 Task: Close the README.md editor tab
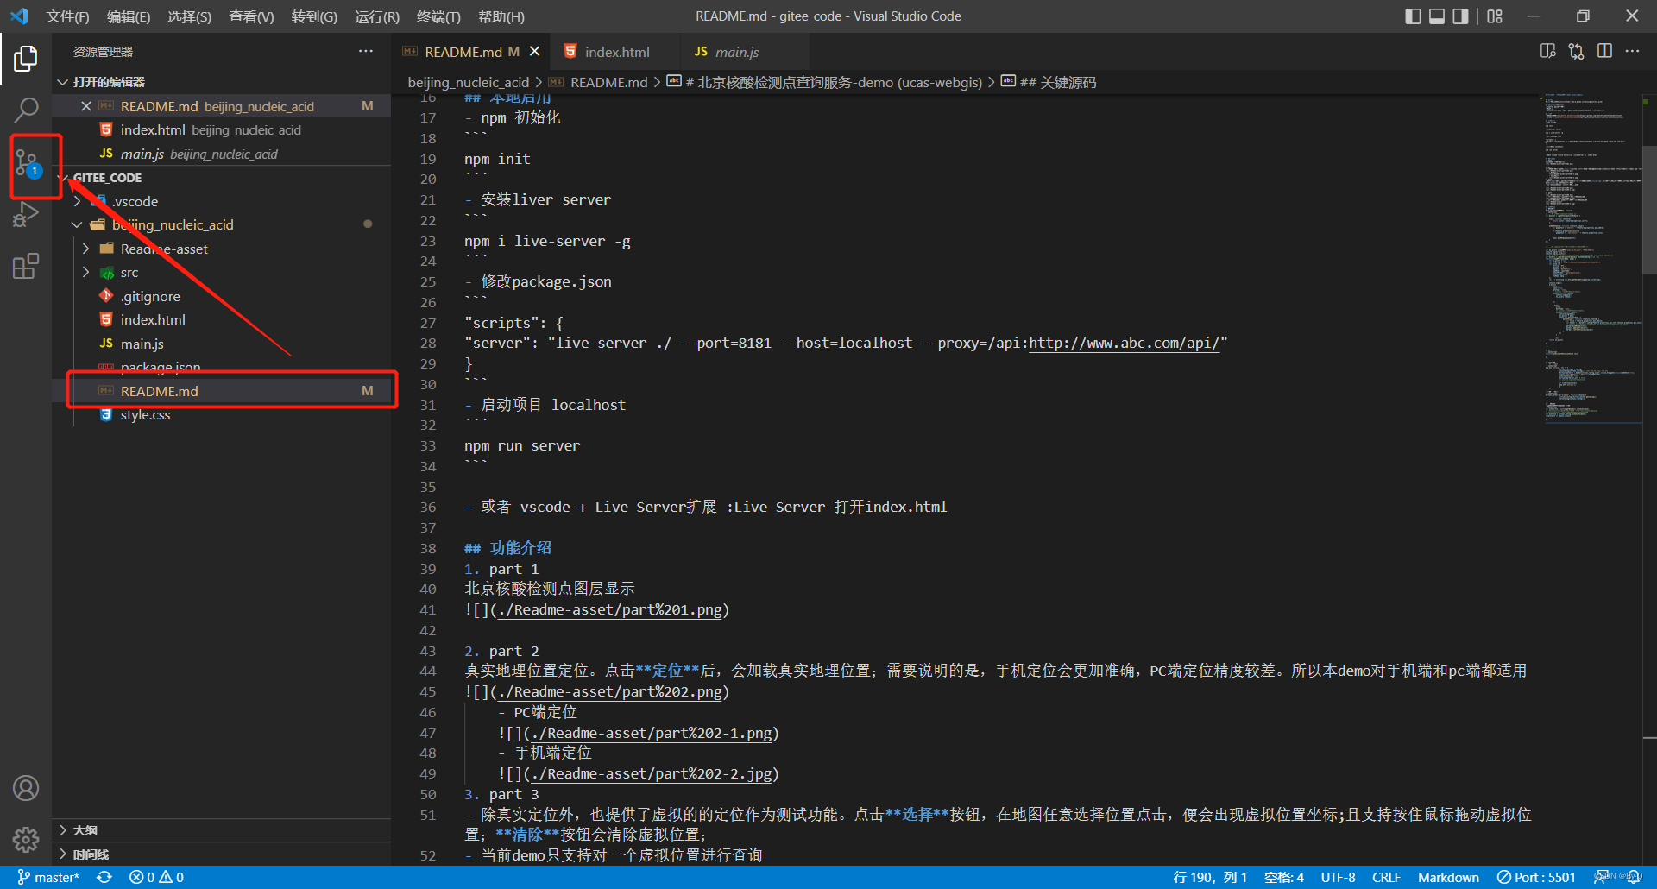coord(535,52)
